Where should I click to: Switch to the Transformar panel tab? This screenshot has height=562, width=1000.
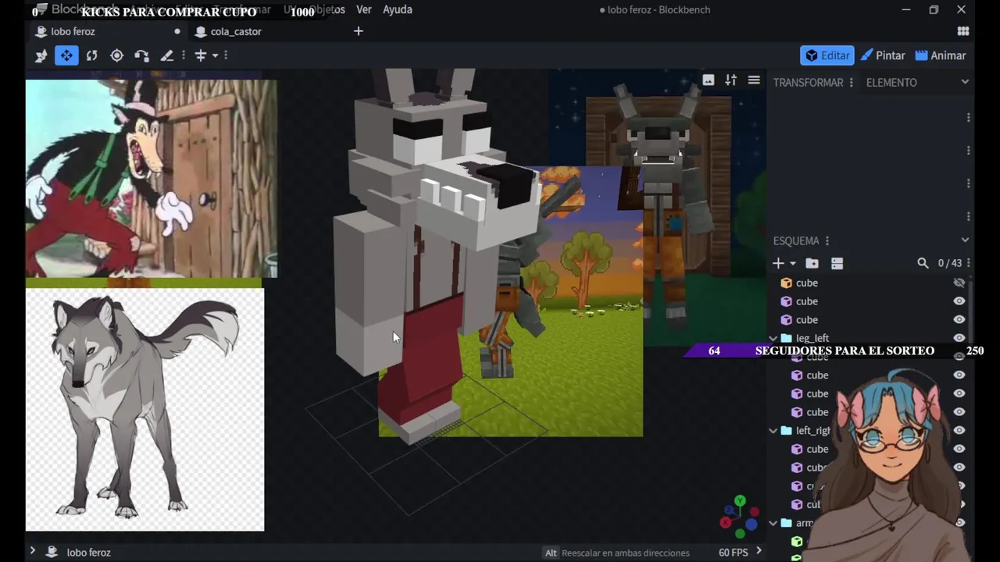(x=808, y=83)
